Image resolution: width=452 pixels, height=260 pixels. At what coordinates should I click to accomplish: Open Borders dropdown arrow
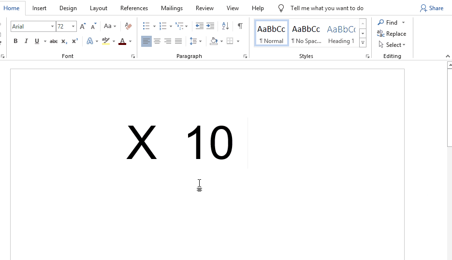(x=238, y=41)
